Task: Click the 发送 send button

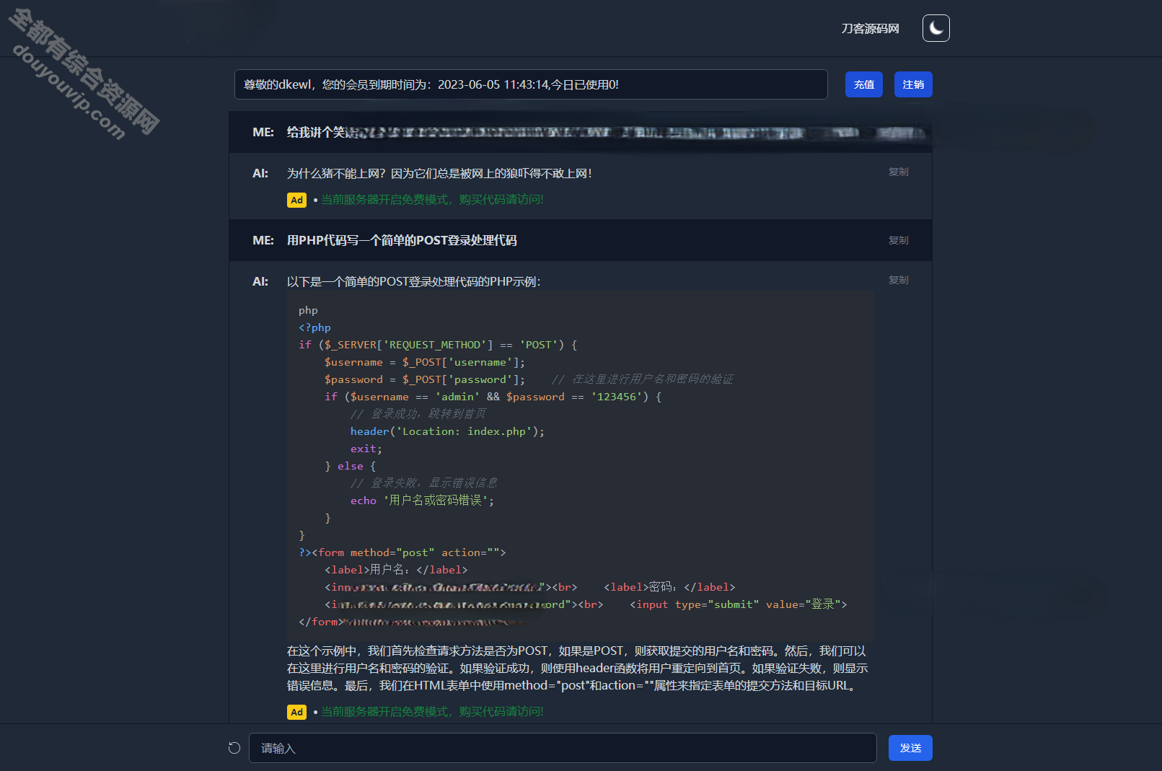Action: 910,748
